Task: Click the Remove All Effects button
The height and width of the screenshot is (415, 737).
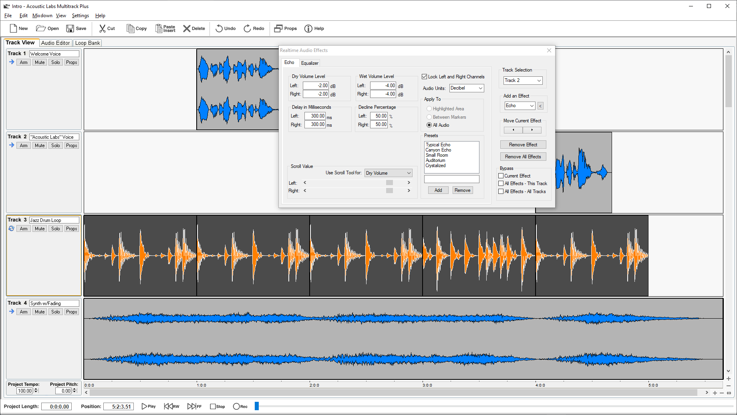Action: pos(523,157)
